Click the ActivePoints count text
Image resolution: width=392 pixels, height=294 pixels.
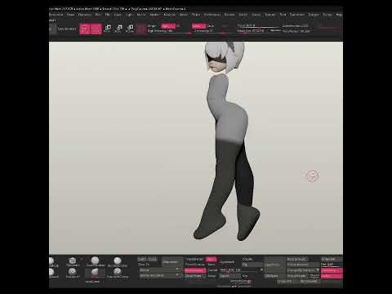coord(296,26)
